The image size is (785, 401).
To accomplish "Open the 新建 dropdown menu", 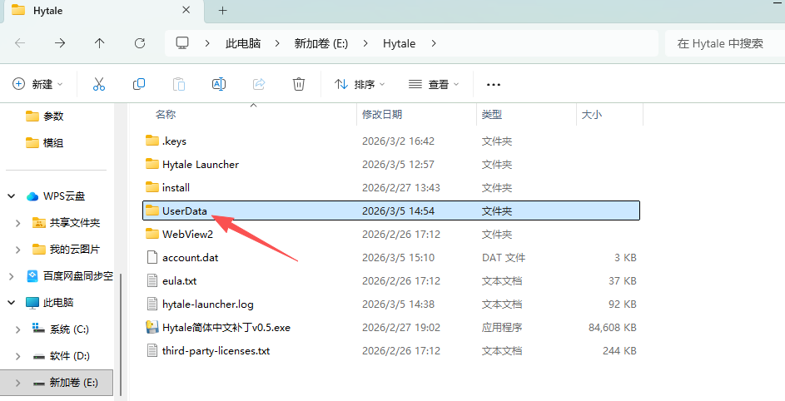I will point(38,84).
